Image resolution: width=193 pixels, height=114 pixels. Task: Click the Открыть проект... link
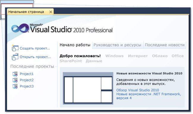35,57
